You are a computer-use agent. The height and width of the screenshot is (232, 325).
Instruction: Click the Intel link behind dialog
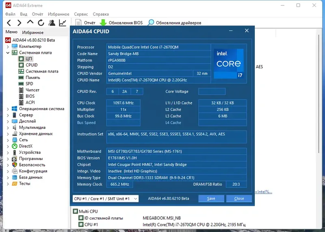(263, 192)
